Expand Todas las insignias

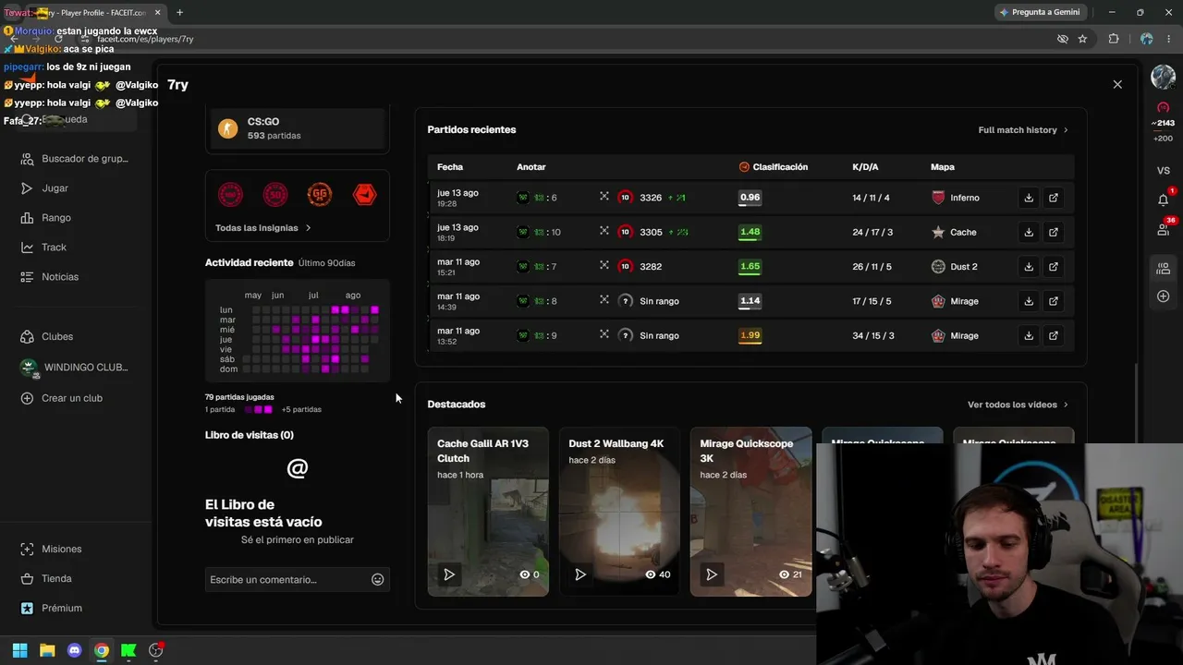(x=263, y=228)
